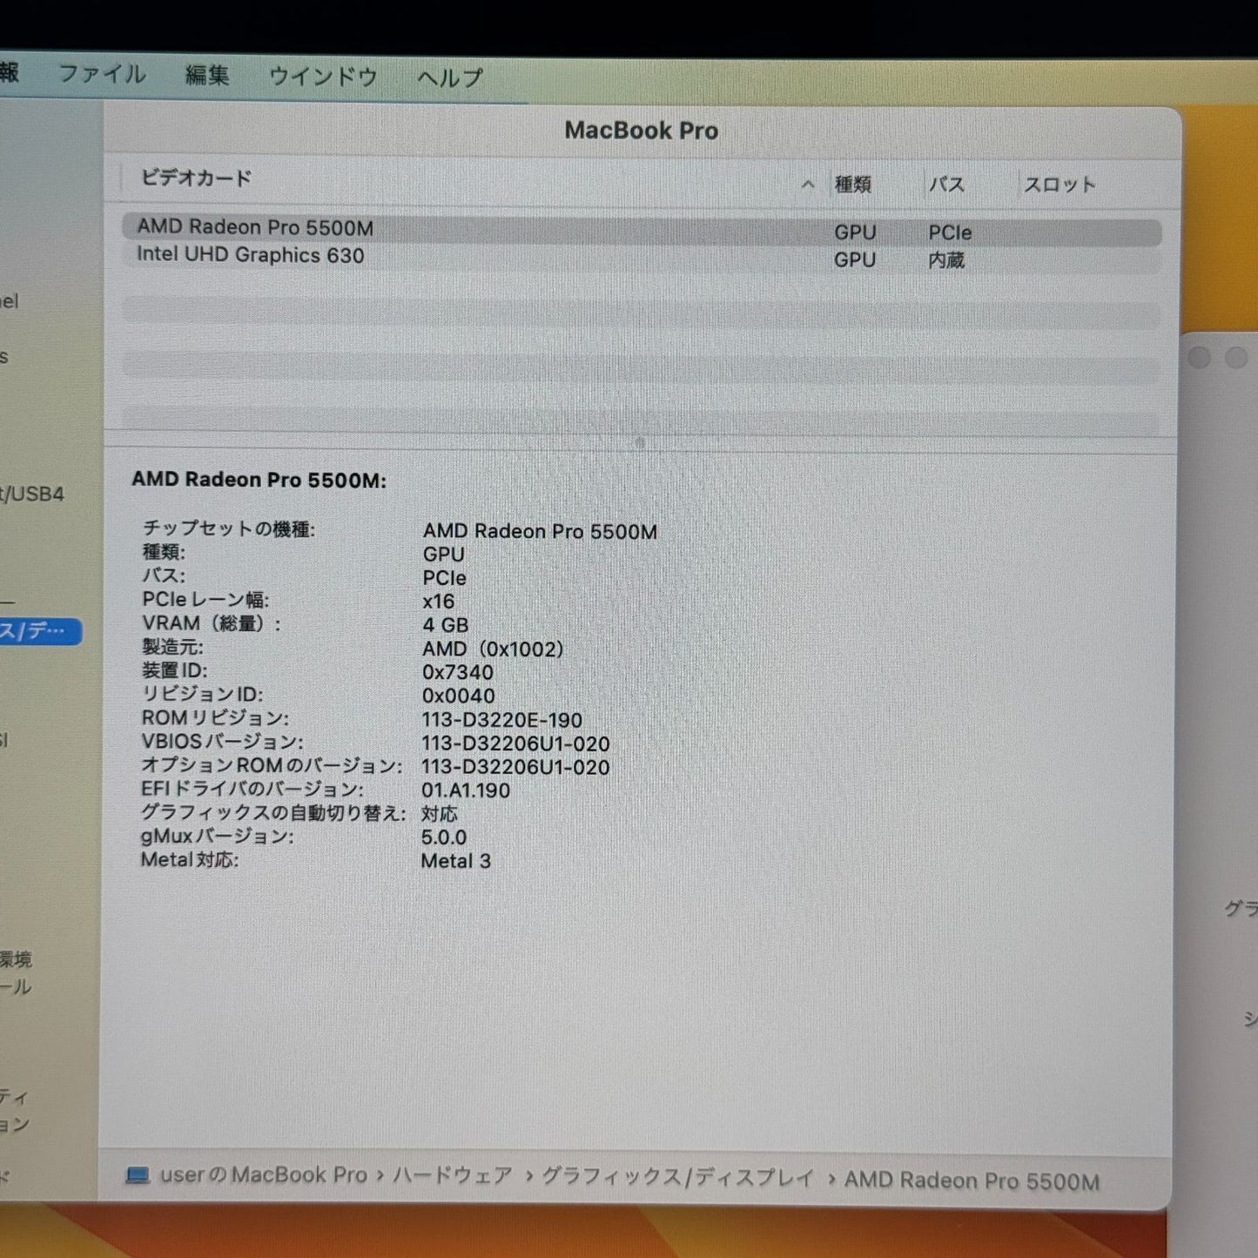Click グラフィックス/ディスプレイ in the path bar
Image resolution: width=1258 pixels, height=1258 pixels.
[678, 1178]
